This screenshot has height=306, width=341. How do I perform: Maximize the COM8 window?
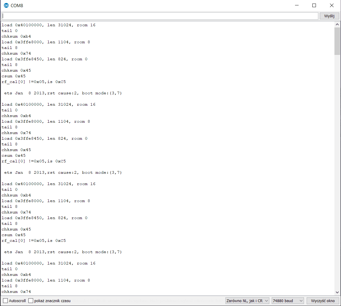point(314,5)
